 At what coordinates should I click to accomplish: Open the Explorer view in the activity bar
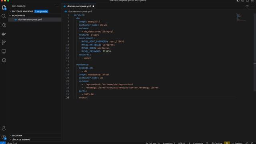tap(4, 7)
